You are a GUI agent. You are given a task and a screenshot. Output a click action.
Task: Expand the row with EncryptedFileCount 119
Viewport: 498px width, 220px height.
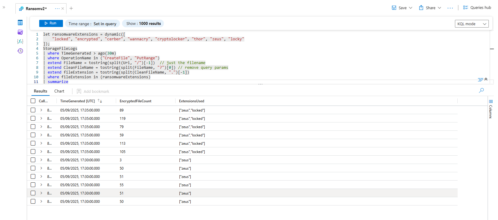41,118
